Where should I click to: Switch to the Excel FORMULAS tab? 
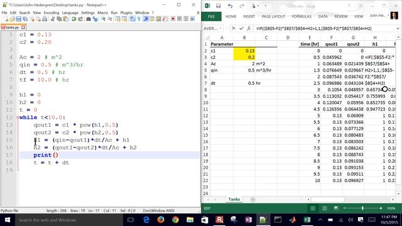[301, 16]
